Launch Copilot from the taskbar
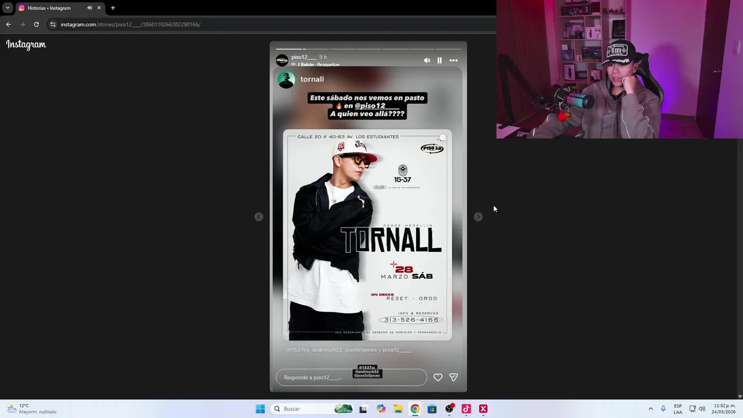743x418 pixels. pos(381,409)
